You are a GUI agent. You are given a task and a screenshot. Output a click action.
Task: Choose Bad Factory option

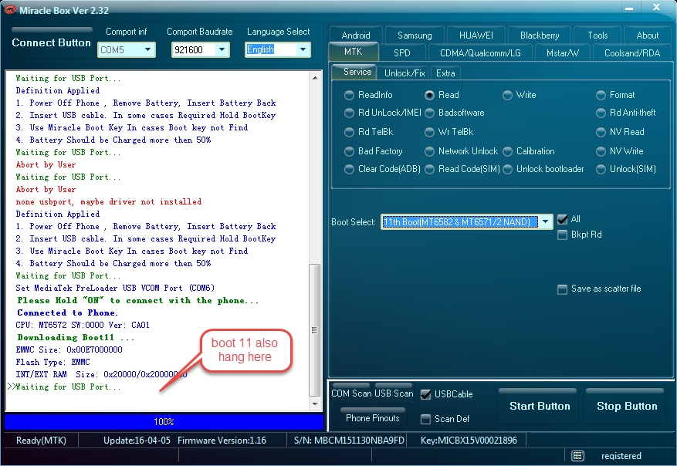tap(349, 151)
